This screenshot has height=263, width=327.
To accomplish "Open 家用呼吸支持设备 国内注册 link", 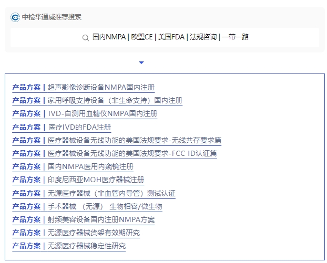I will pos(115,100).
